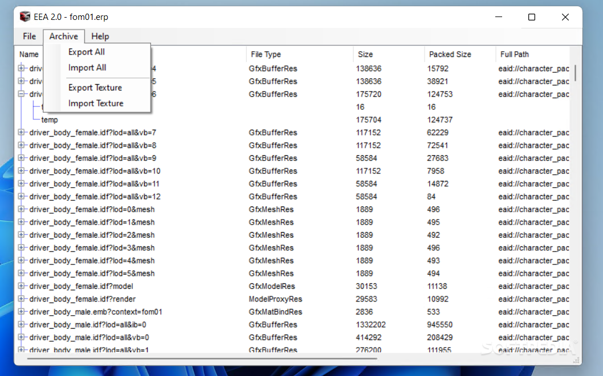Click the ModelProxyRes file type cell
603x376 pixels.
pos(275,299)
